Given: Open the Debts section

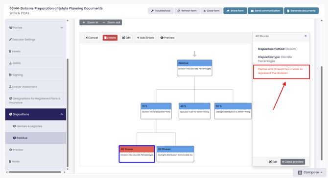Looking at the screenshot, I should coord(36,63).
